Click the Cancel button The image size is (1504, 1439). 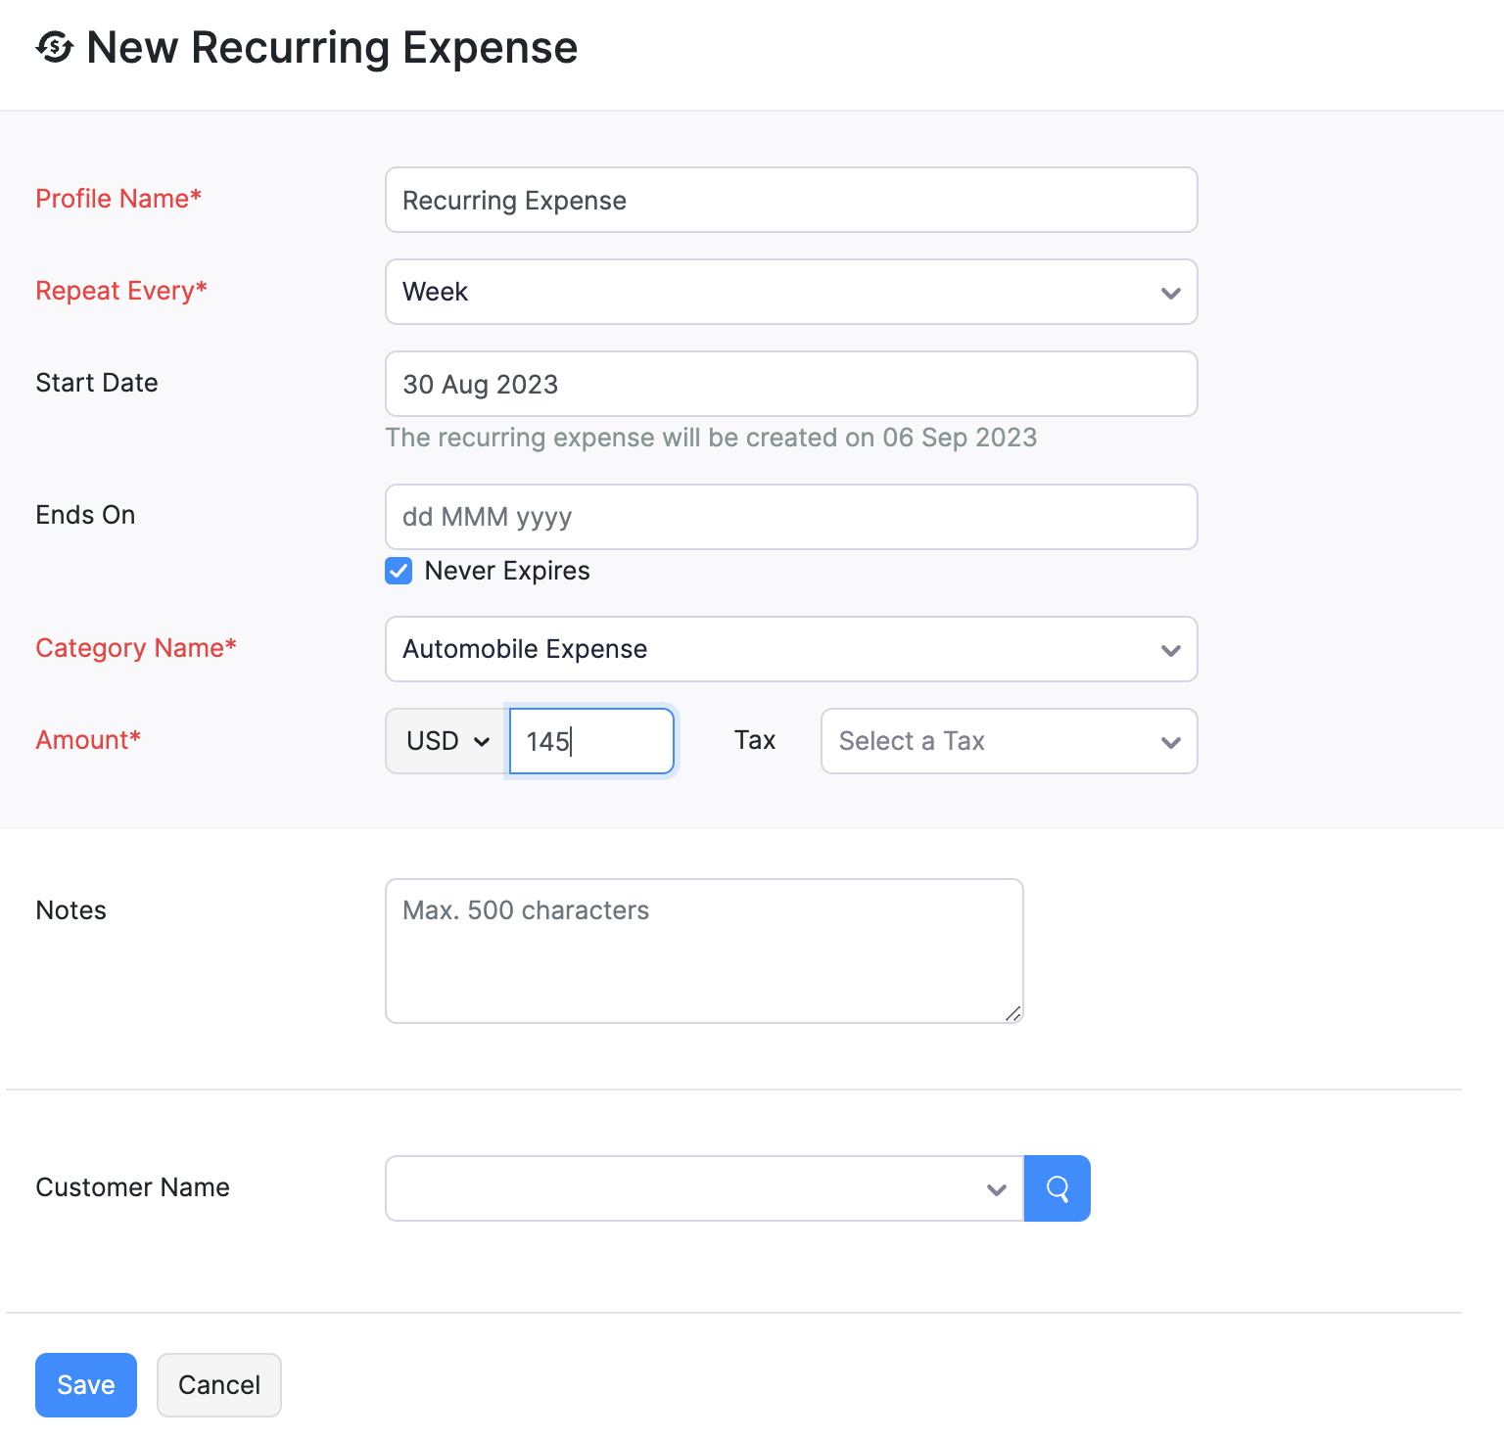(218, 1384)
